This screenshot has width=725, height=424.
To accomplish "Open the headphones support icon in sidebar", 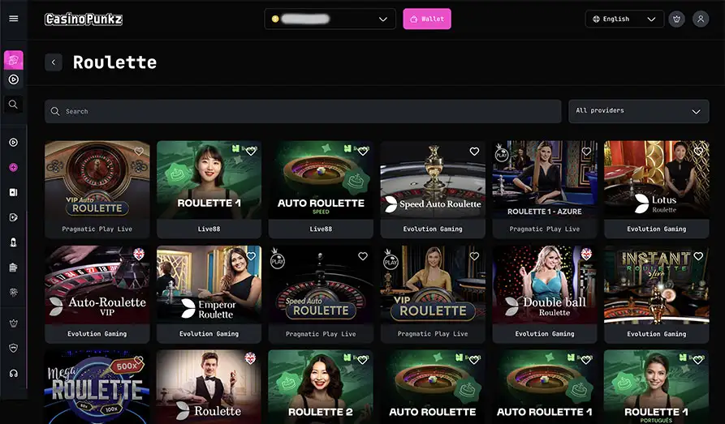I will coord(14,373).
